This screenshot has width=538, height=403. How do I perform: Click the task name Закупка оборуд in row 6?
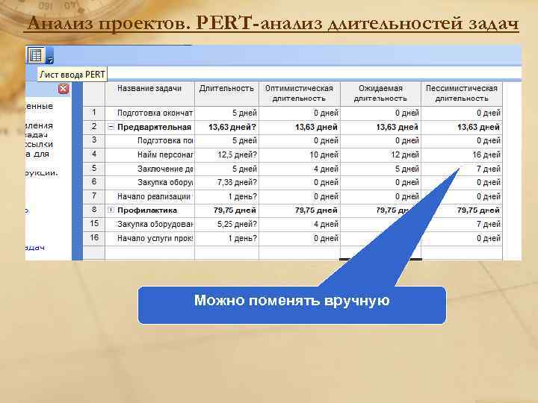point(165,183)
